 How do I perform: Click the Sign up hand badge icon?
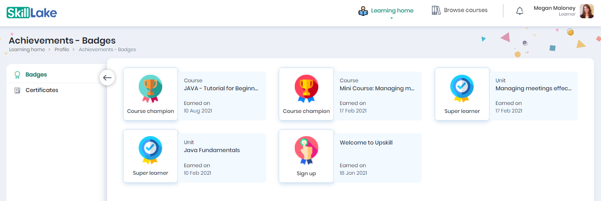306,150
